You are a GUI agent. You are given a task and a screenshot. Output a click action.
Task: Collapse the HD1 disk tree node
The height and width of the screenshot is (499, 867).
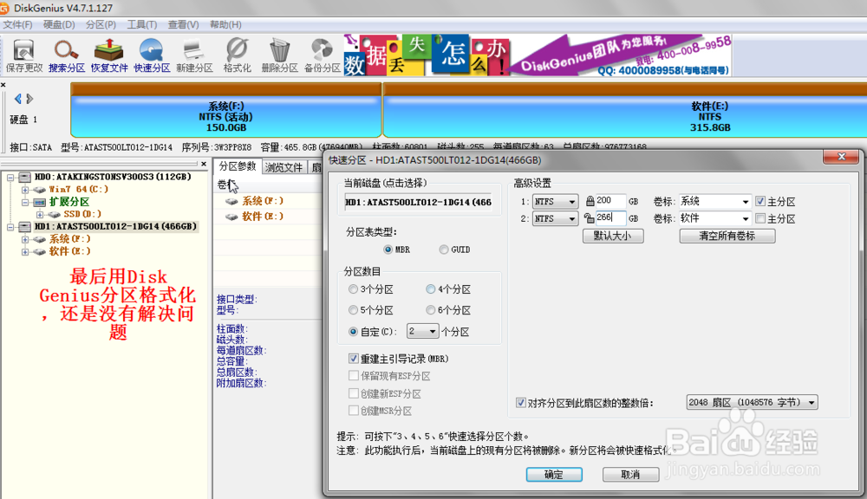point(10,227)
